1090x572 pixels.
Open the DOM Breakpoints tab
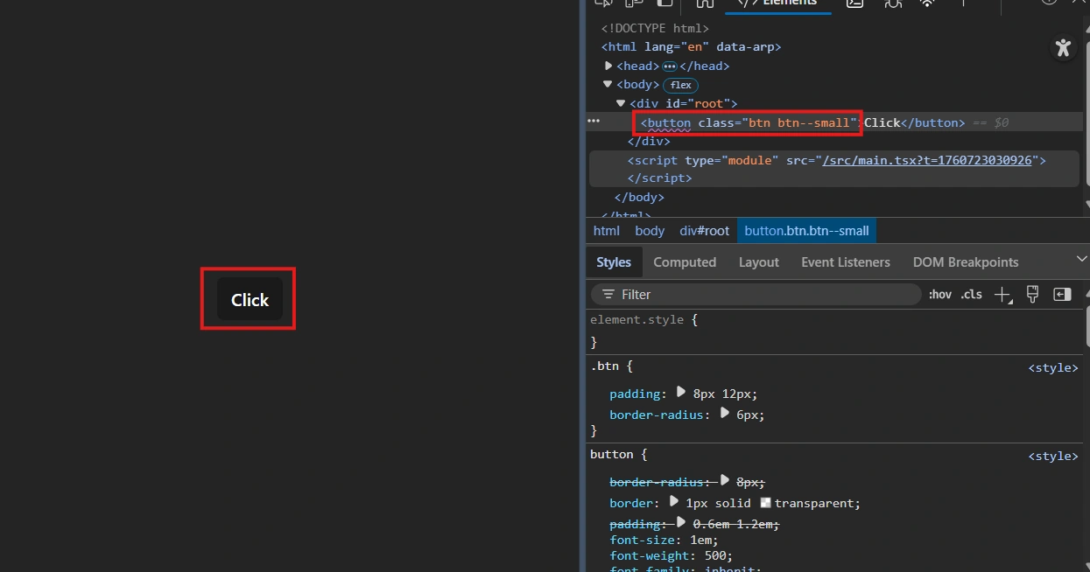coord(966,262)
